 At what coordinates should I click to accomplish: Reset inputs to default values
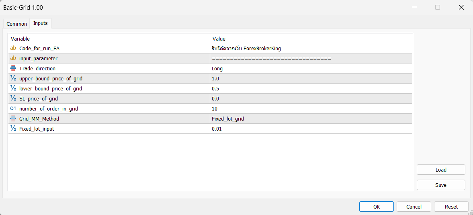(x=451, y=207)
